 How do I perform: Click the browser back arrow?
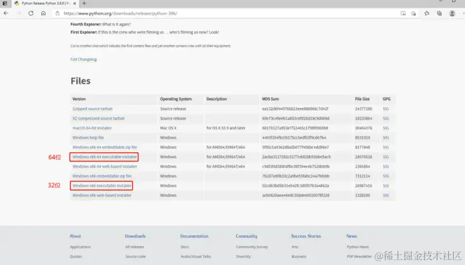click(6, 13)
